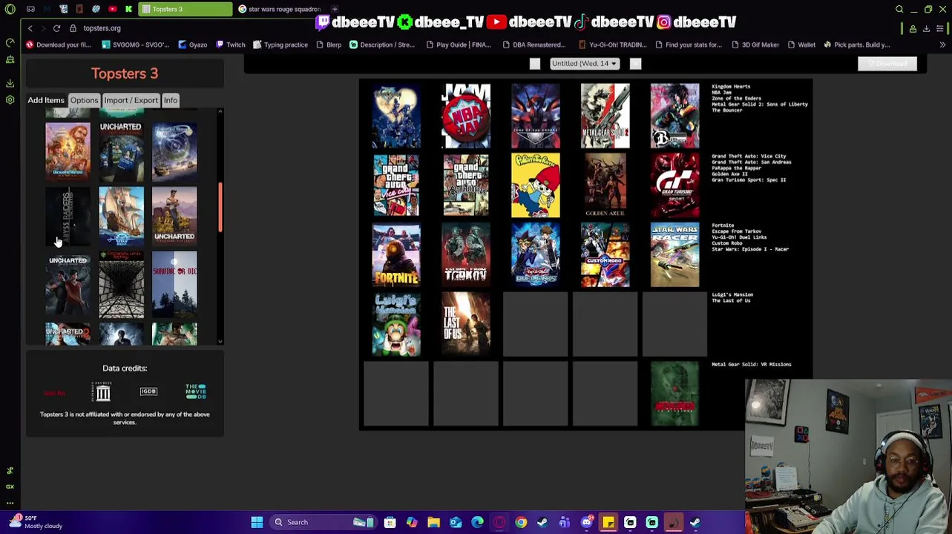Open the Opera easy setup menu icon
The image size is (952, 534).
click(939, 28)
